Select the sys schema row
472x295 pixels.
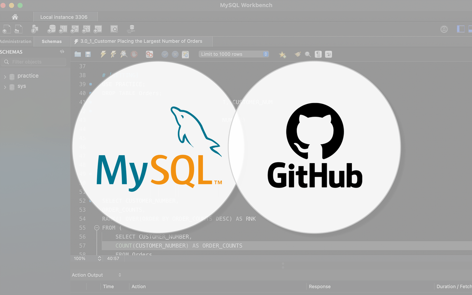point(35,86)
